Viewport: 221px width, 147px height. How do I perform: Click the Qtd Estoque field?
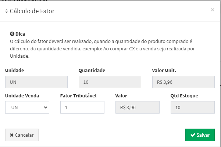point(192,107)
